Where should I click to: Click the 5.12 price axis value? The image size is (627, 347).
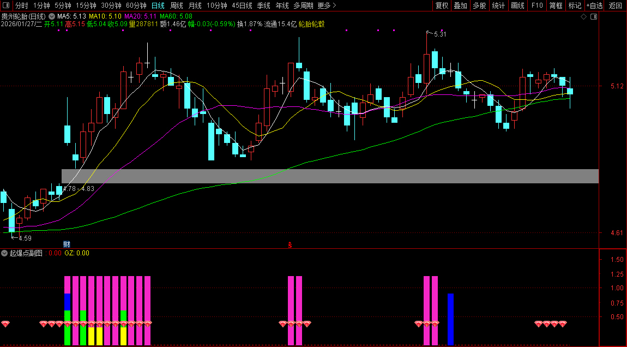click(617, 86)
